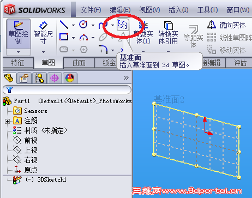Screen dimensions: 252x198
Task: Open the FeatureManager design tree tab
Action: (9, 78)
